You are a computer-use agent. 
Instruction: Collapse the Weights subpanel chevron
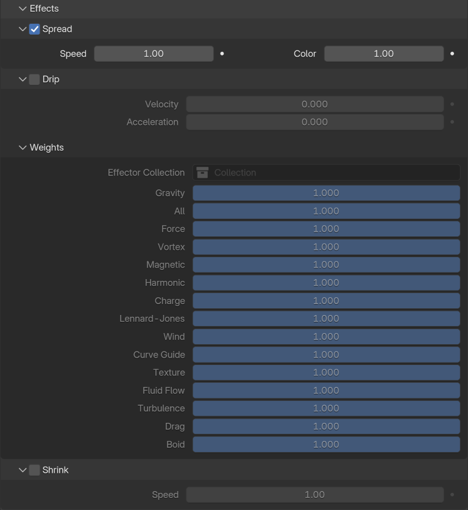23,147
